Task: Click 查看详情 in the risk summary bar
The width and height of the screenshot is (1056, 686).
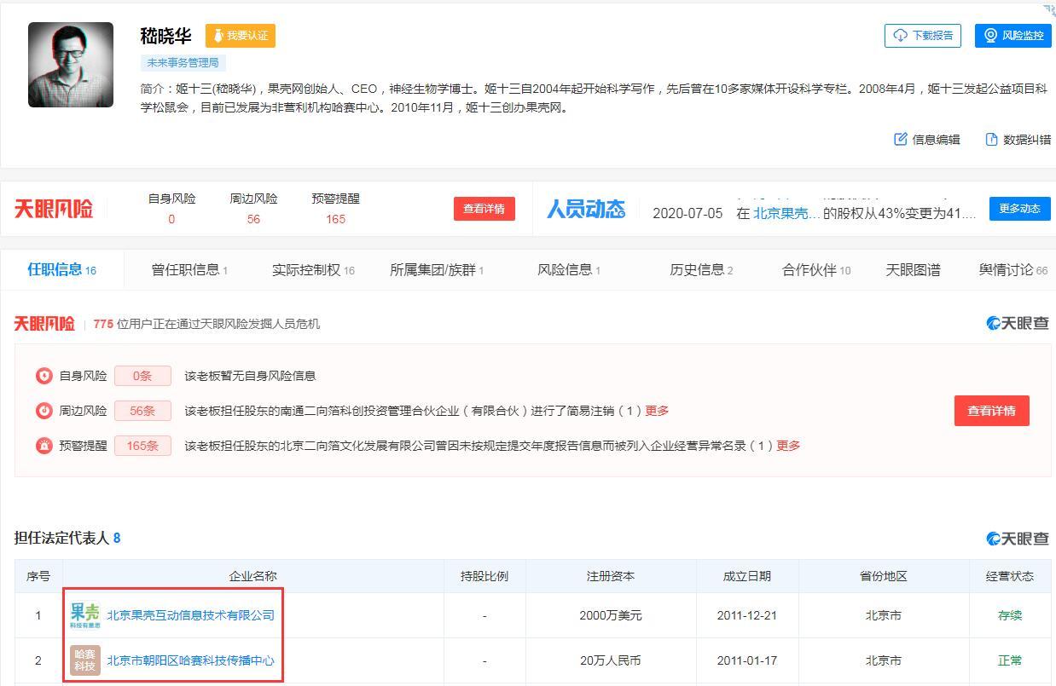Action: click(x=484, y=209)
